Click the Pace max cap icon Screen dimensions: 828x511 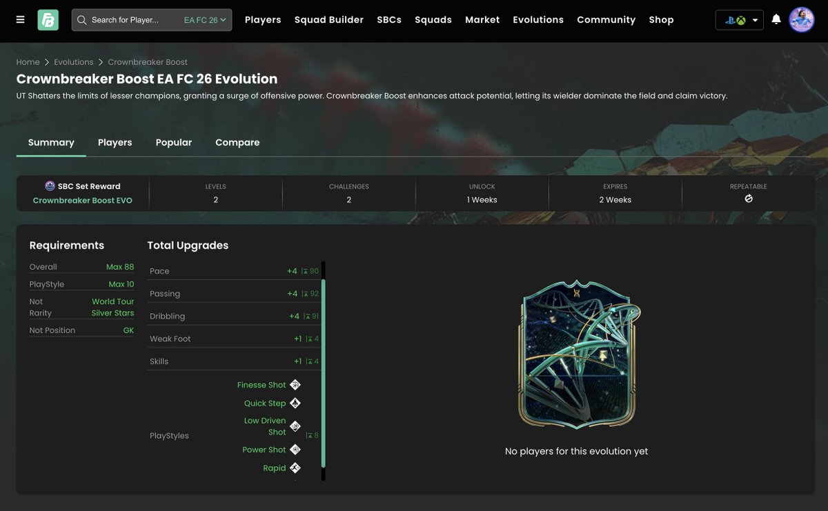click(x=305, y=271)
